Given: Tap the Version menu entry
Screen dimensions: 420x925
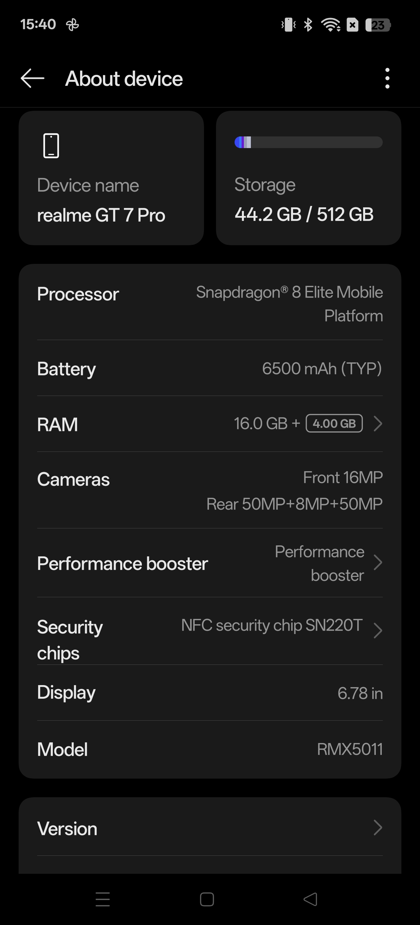Looking at the screenshot, I should 68,829.
